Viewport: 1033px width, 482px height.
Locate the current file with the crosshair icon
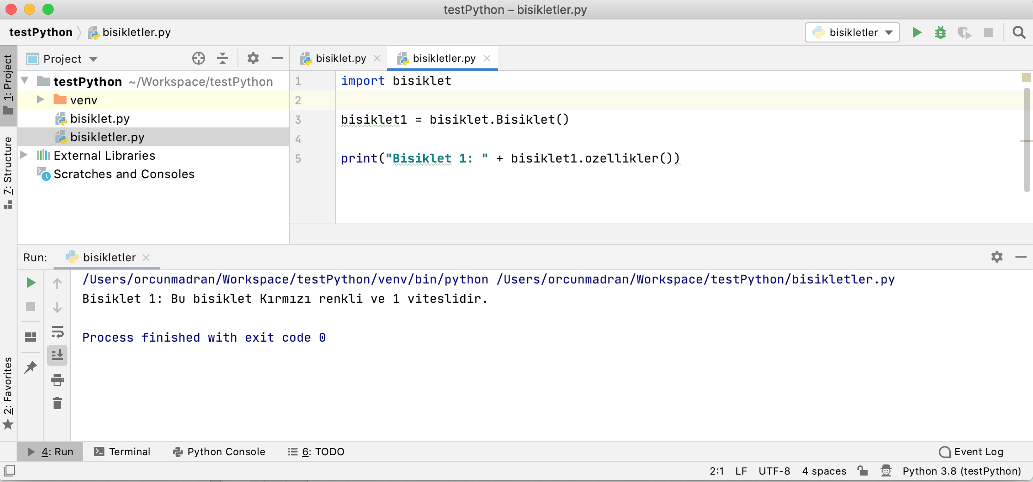[199, 58]
